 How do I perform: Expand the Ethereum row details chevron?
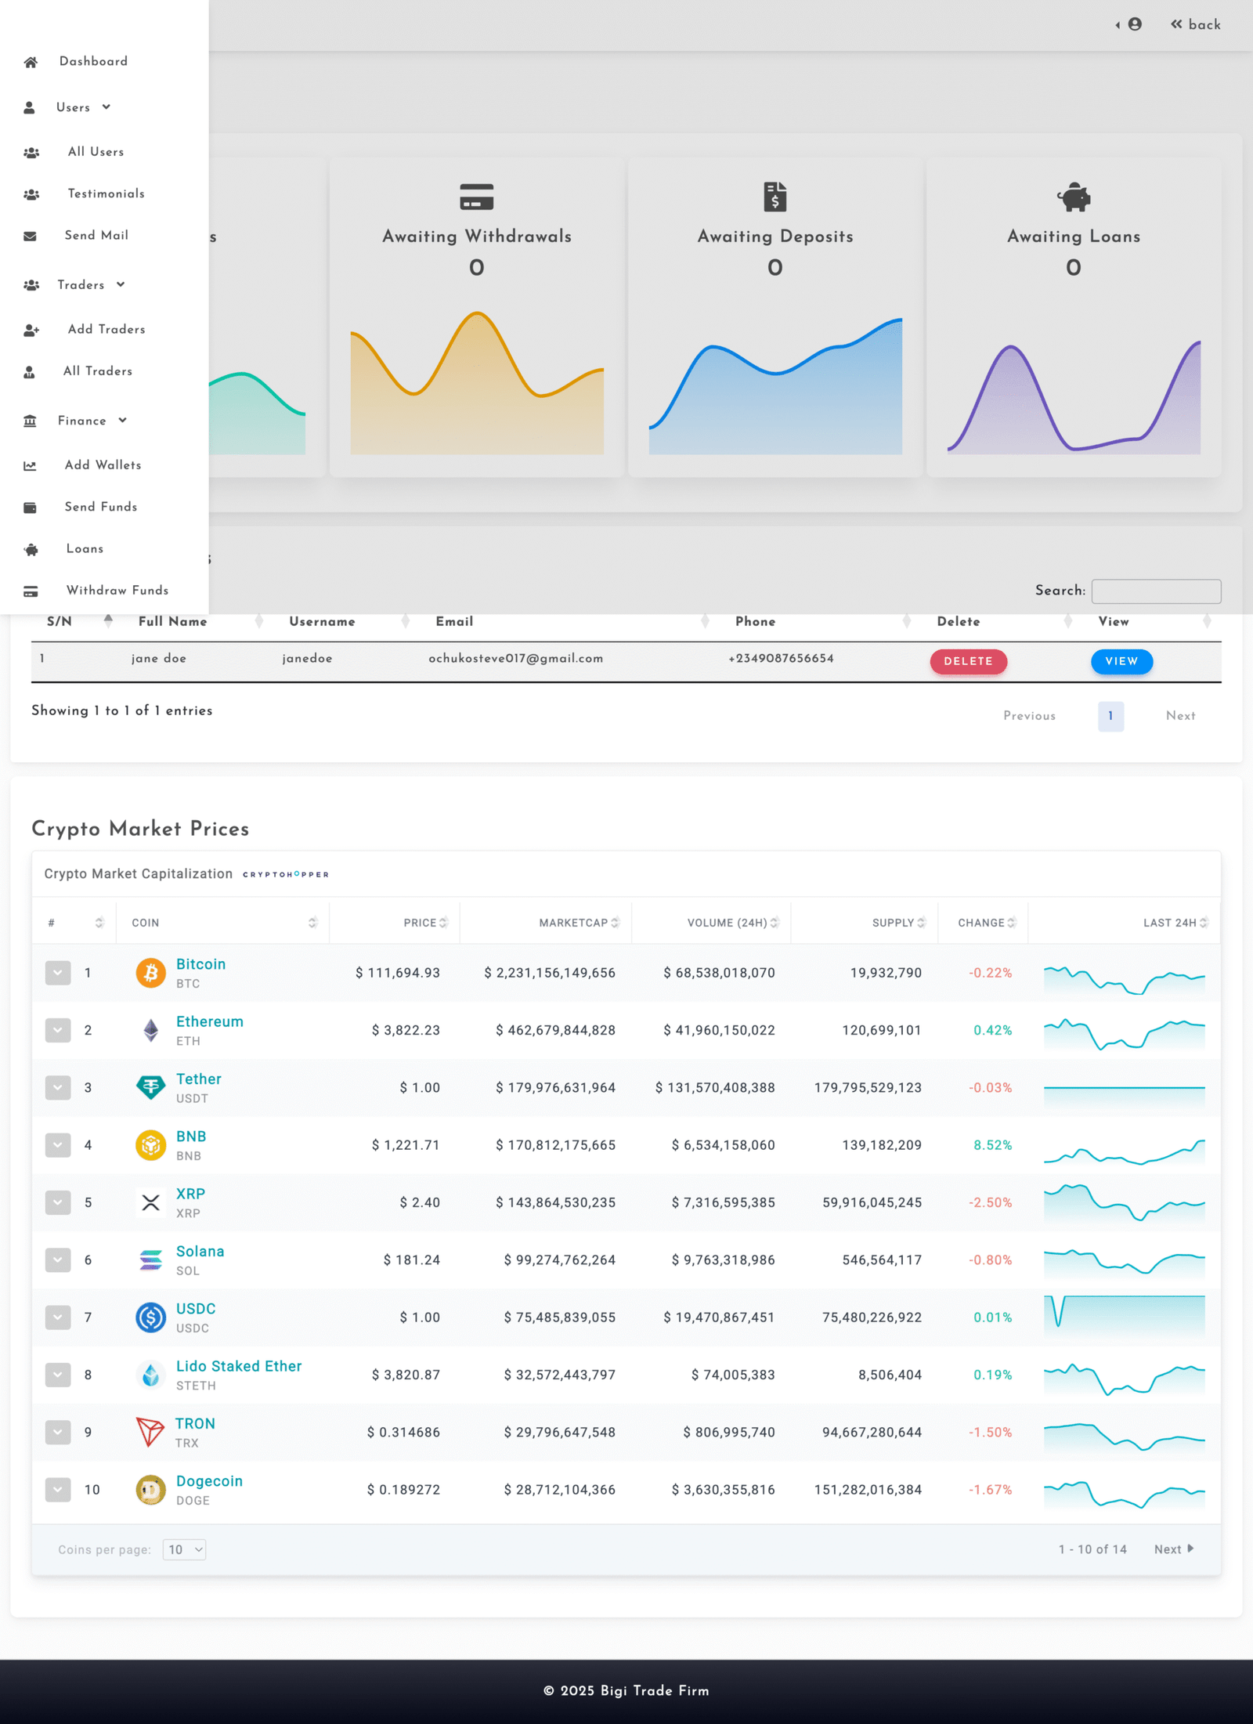(58, 1030)
